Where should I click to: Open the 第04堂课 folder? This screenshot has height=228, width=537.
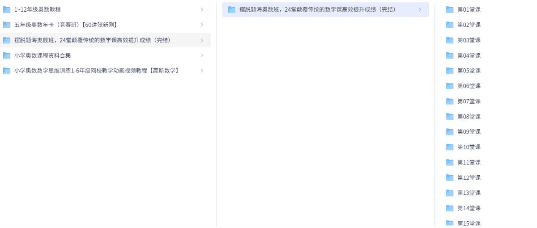469,55
